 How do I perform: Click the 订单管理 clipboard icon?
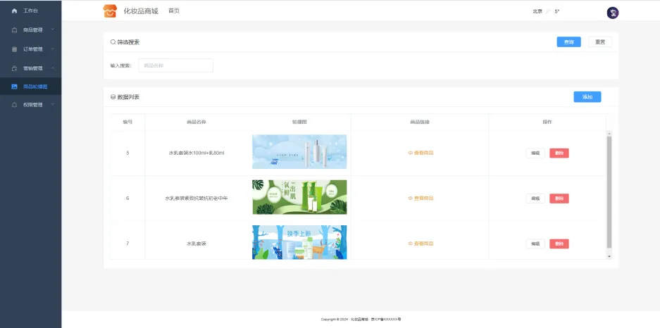[14, 49]
